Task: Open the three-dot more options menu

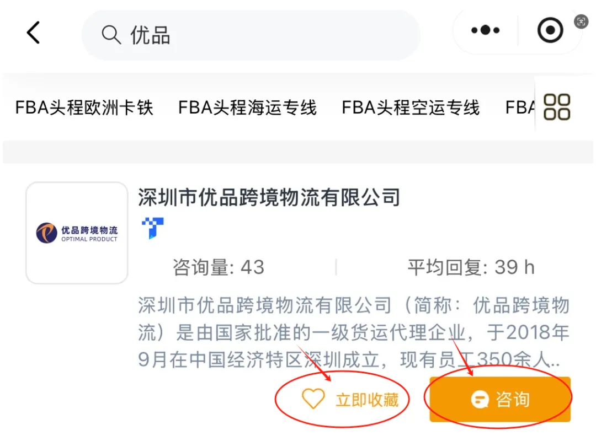Action: point(484,31)
